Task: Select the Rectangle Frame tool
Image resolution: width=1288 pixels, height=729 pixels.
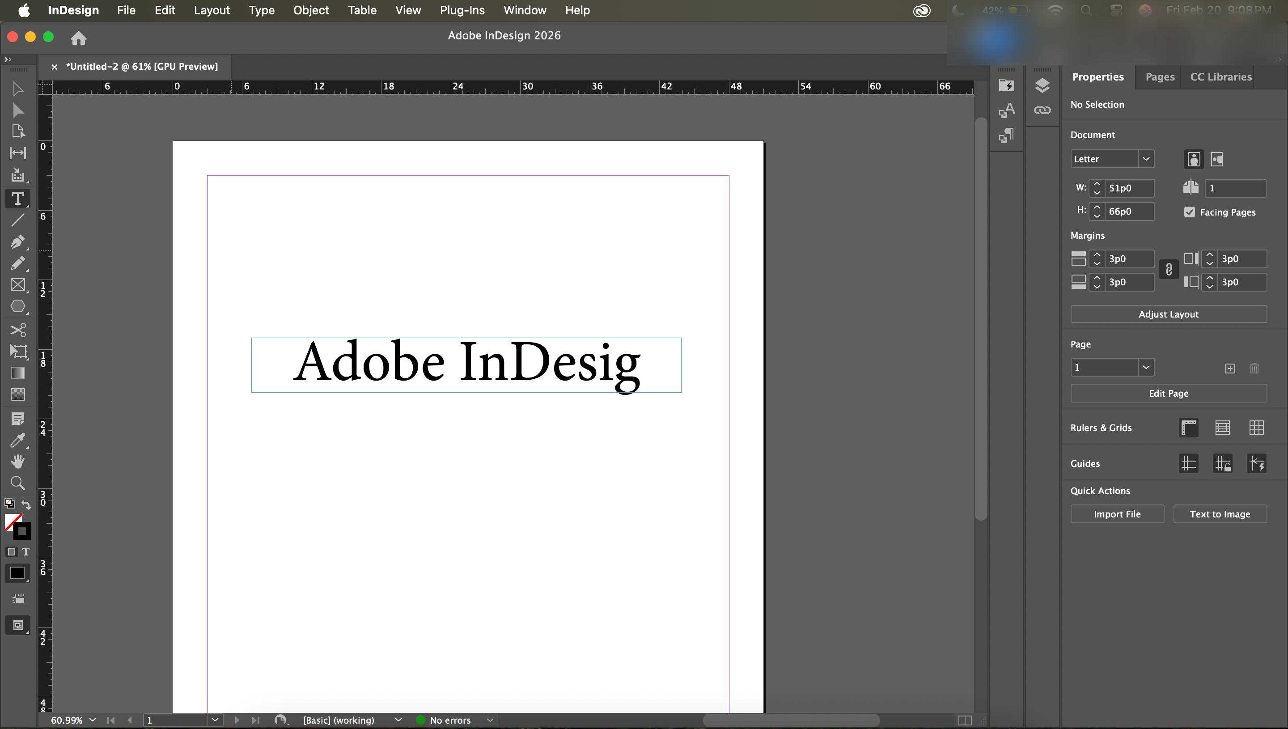Action: coord(17,285)
